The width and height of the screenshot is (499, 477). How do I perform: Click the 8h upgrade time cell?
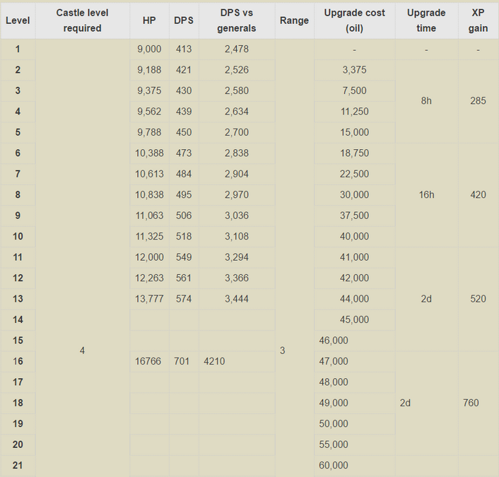pos(426,101)
